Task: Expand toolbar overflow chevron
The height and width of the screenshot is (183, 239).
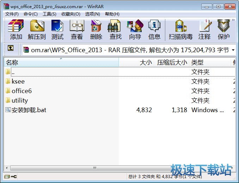Action: 233,20
